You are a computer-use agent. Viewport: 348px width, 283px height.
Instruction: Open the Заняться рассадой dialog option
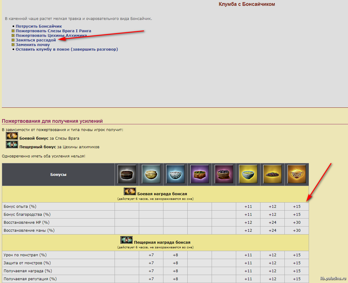tap(36, 40)
